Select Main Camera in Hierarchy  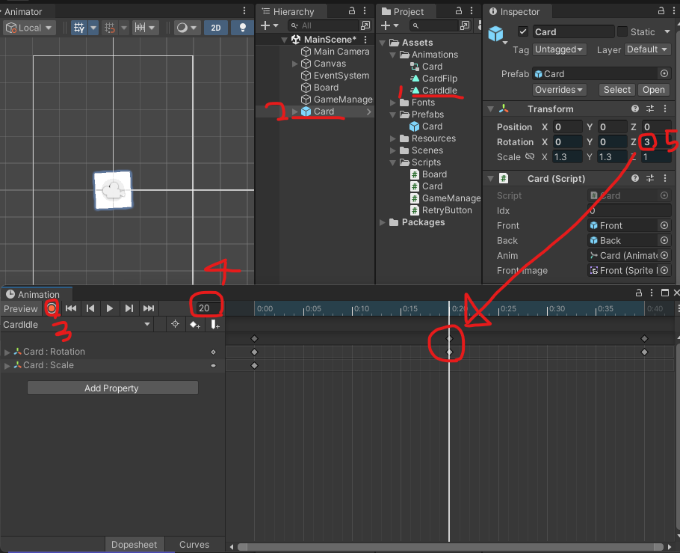click(341, 52)
